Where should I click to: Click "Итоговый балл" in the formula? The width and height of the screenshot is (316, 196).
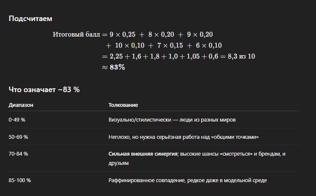(77, 34)
